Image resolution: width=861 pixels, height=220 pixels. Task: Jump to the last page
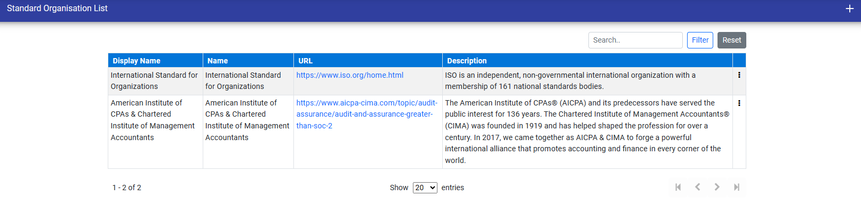click(736, 187)
